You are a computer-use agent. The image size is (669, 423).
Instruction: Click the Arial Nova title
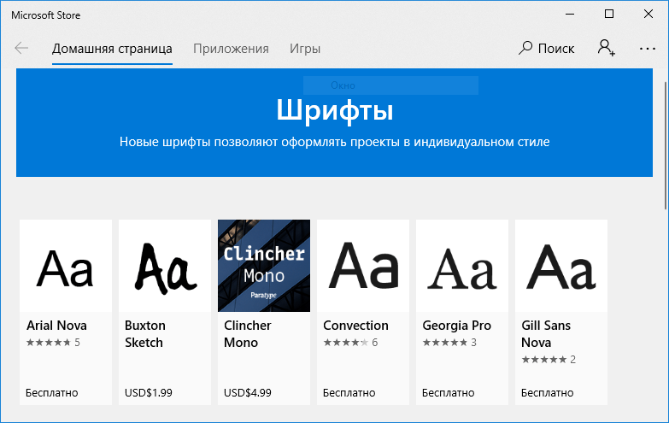[56, 326]
